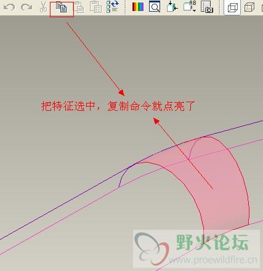The height and width of the screenshot is (271, 263).
Task: Click the list with camera icon
Action: click(207, 7)
